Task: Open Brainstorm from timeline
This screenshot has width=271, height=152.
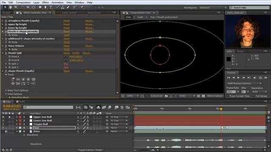Action: click(117, 107)
